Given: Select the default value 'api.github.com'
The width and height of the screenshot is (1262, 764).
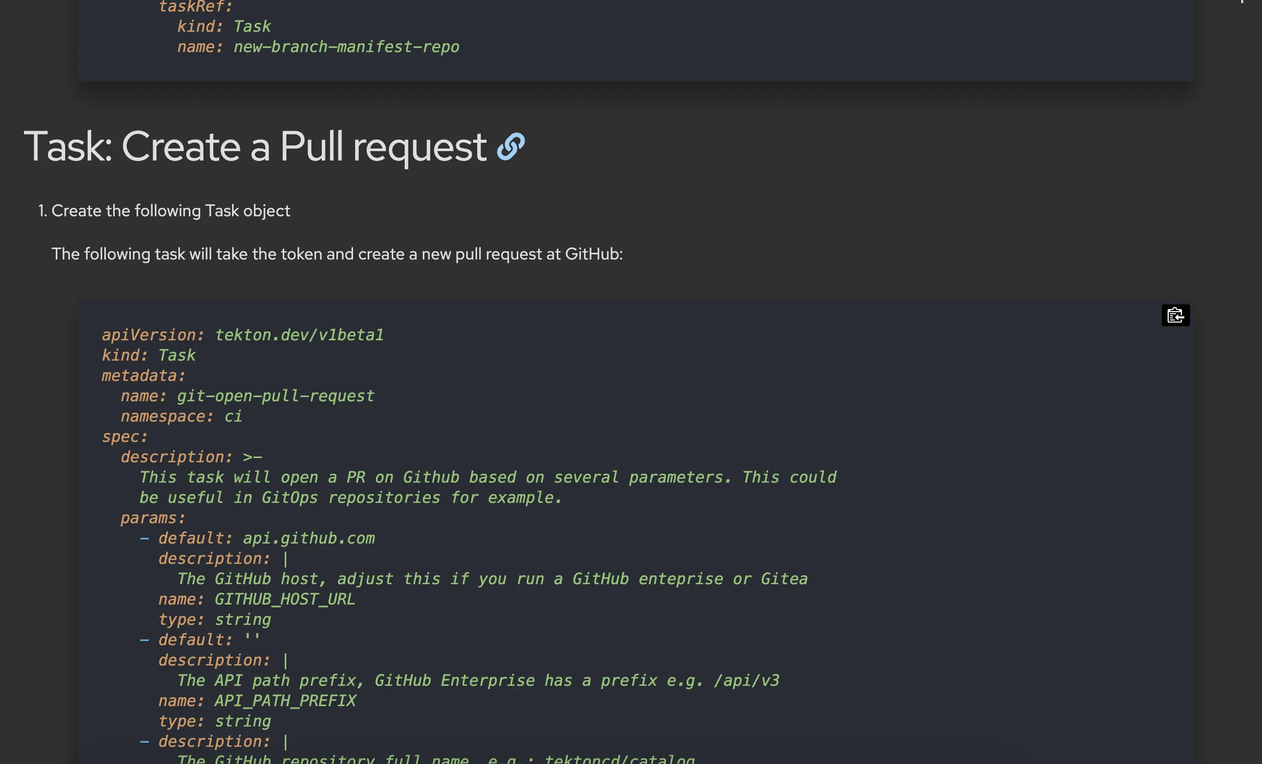Looking at the screenshot, I should [308, 538].
